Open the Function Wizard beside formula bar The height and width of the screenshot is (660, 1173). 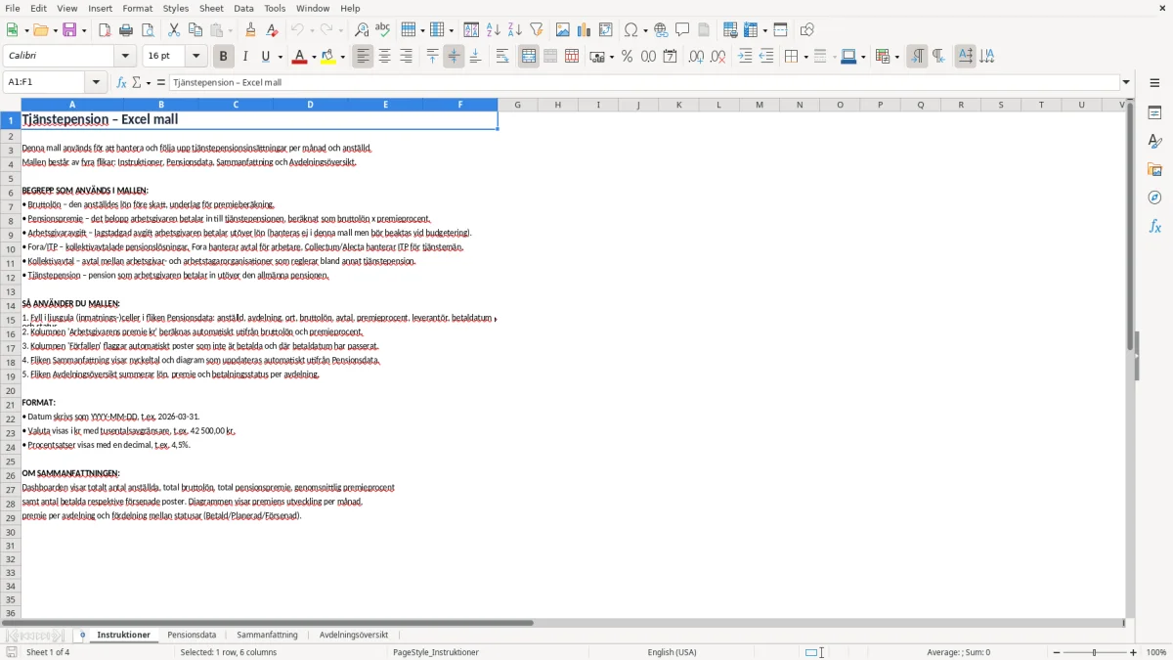(121, 82)
